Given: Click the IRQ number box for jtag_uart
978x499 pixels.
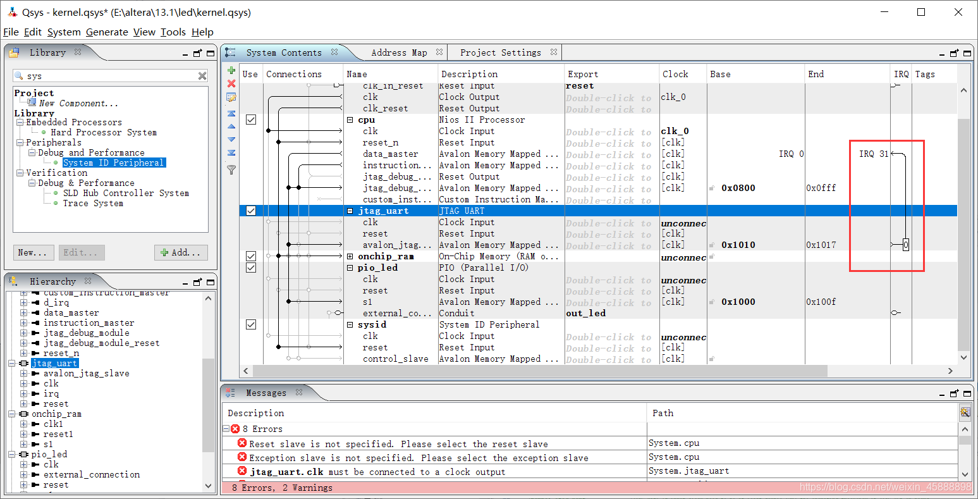Looking at the screenshot, I should tap(906, 245).
